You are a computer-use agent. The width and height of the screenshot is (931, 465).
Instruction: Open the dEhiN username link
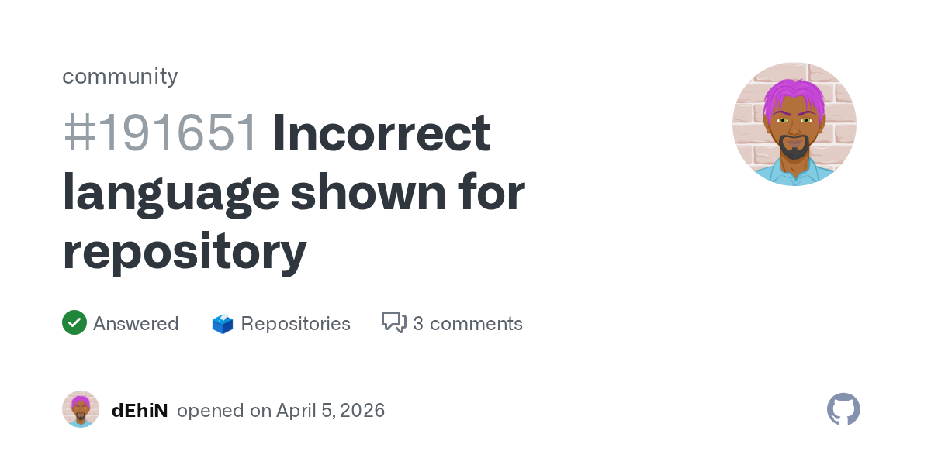(x=140, y=410)
